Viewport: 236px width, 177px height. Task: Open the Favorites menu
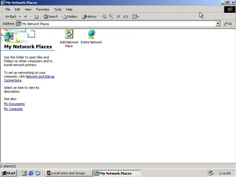pyautogui.click(x=42, y=9)
